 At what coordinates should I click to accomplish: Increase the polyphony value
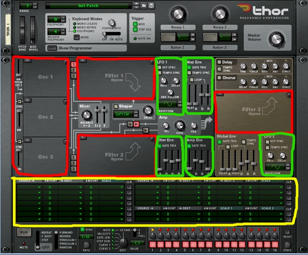point(63,17)
